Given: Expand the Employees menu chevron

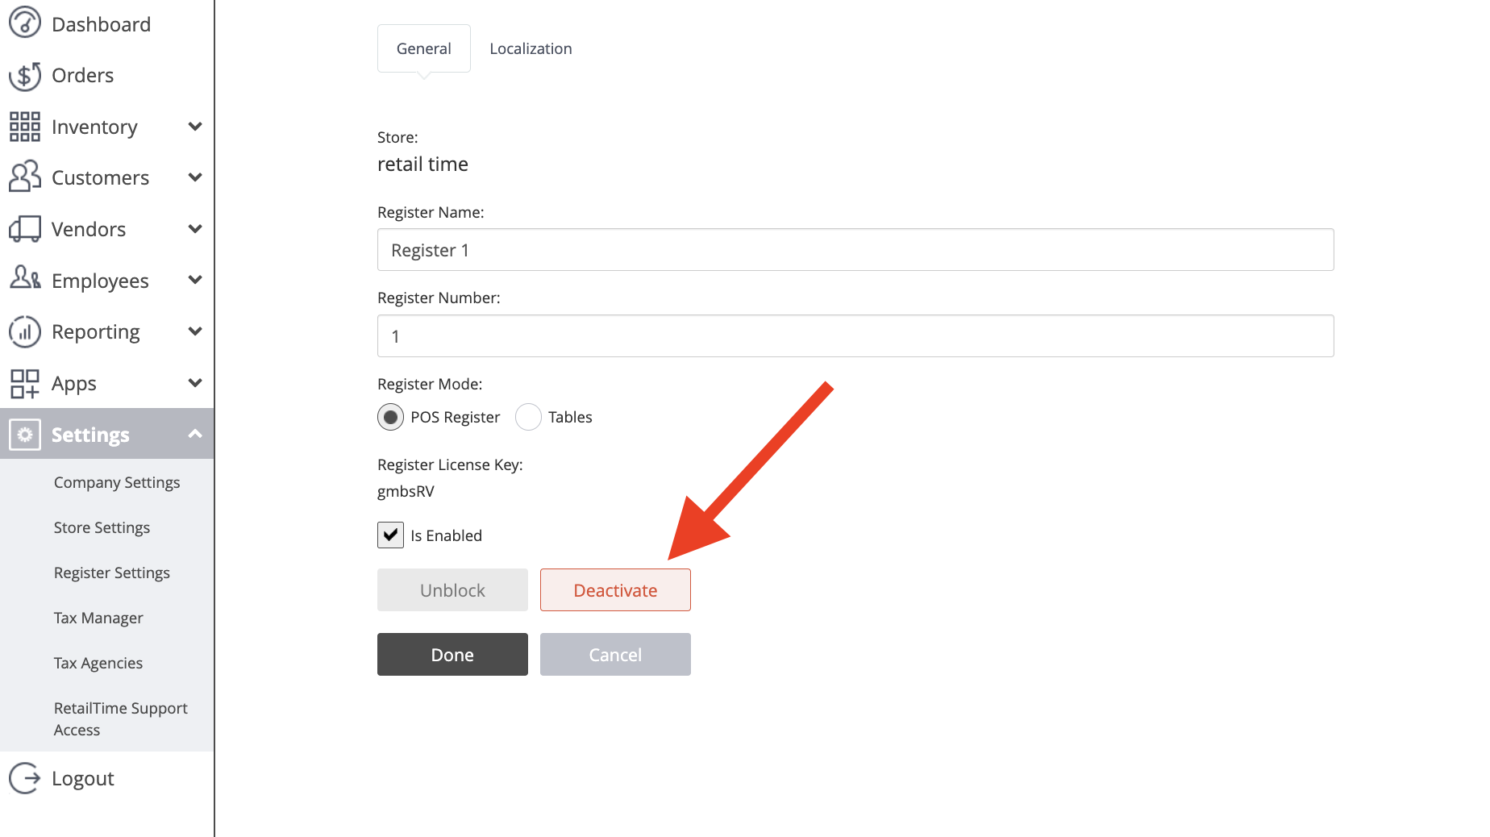Looking at the screenshot, I should 194,280.
